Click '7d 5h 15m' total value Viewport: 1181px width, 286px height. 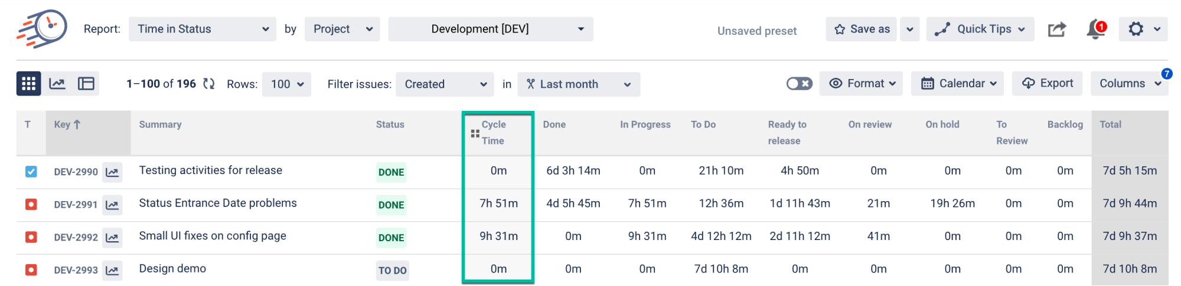[1130, 170]
